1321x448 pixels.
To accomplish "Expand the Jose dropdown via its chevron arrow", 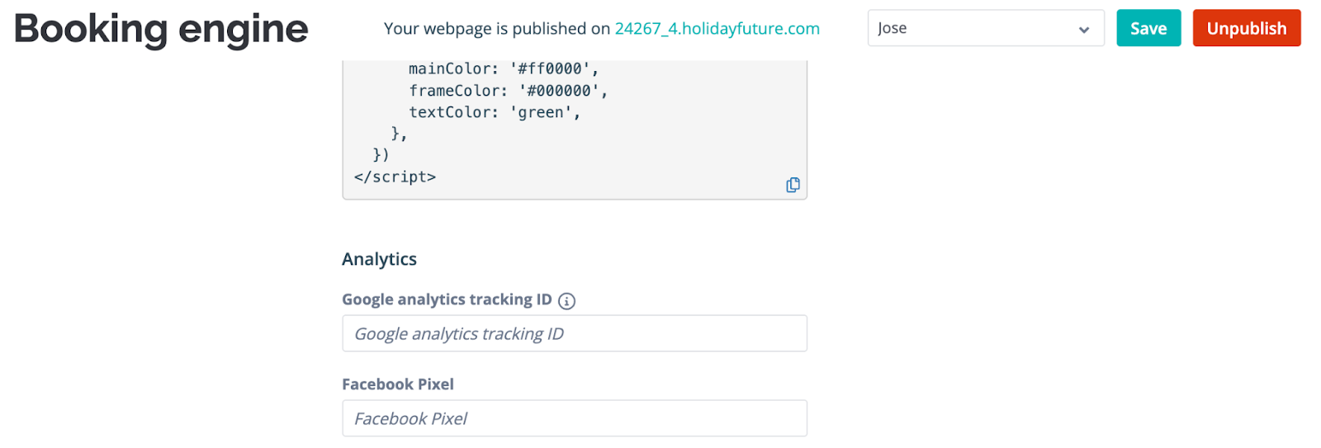I will 1083,30.
